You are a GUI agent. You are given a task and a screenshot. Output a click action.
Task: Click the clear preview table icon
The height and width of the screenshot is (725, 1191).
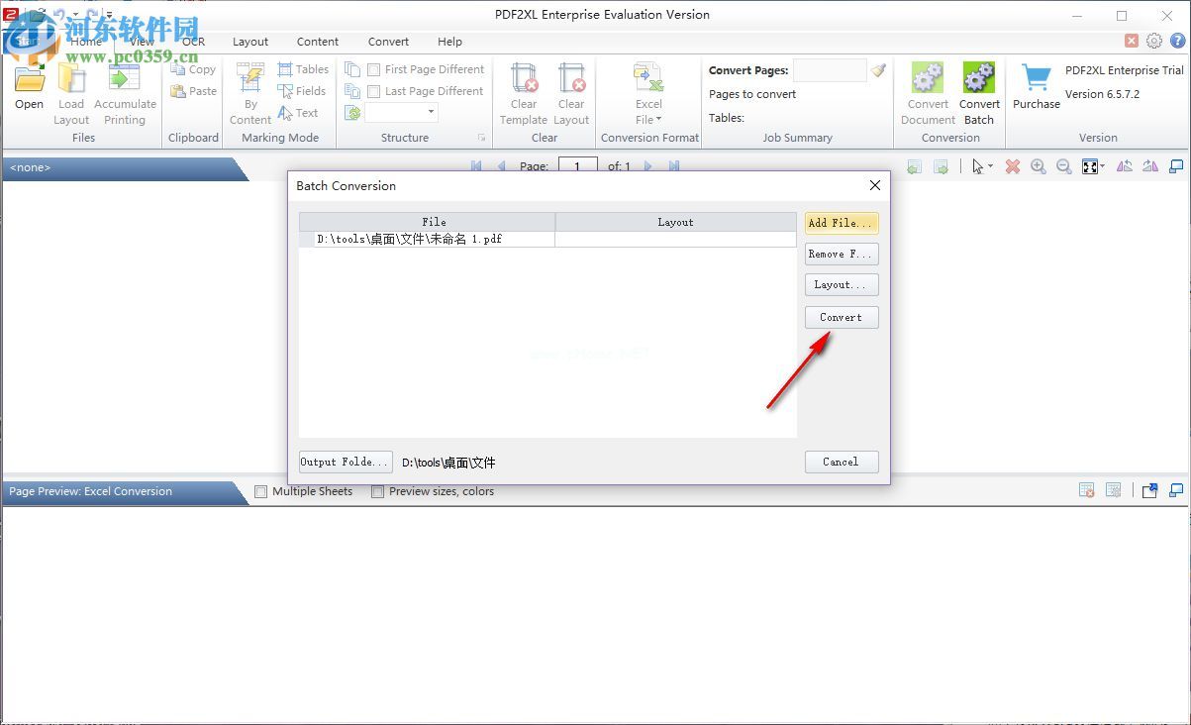(1086, 490)
